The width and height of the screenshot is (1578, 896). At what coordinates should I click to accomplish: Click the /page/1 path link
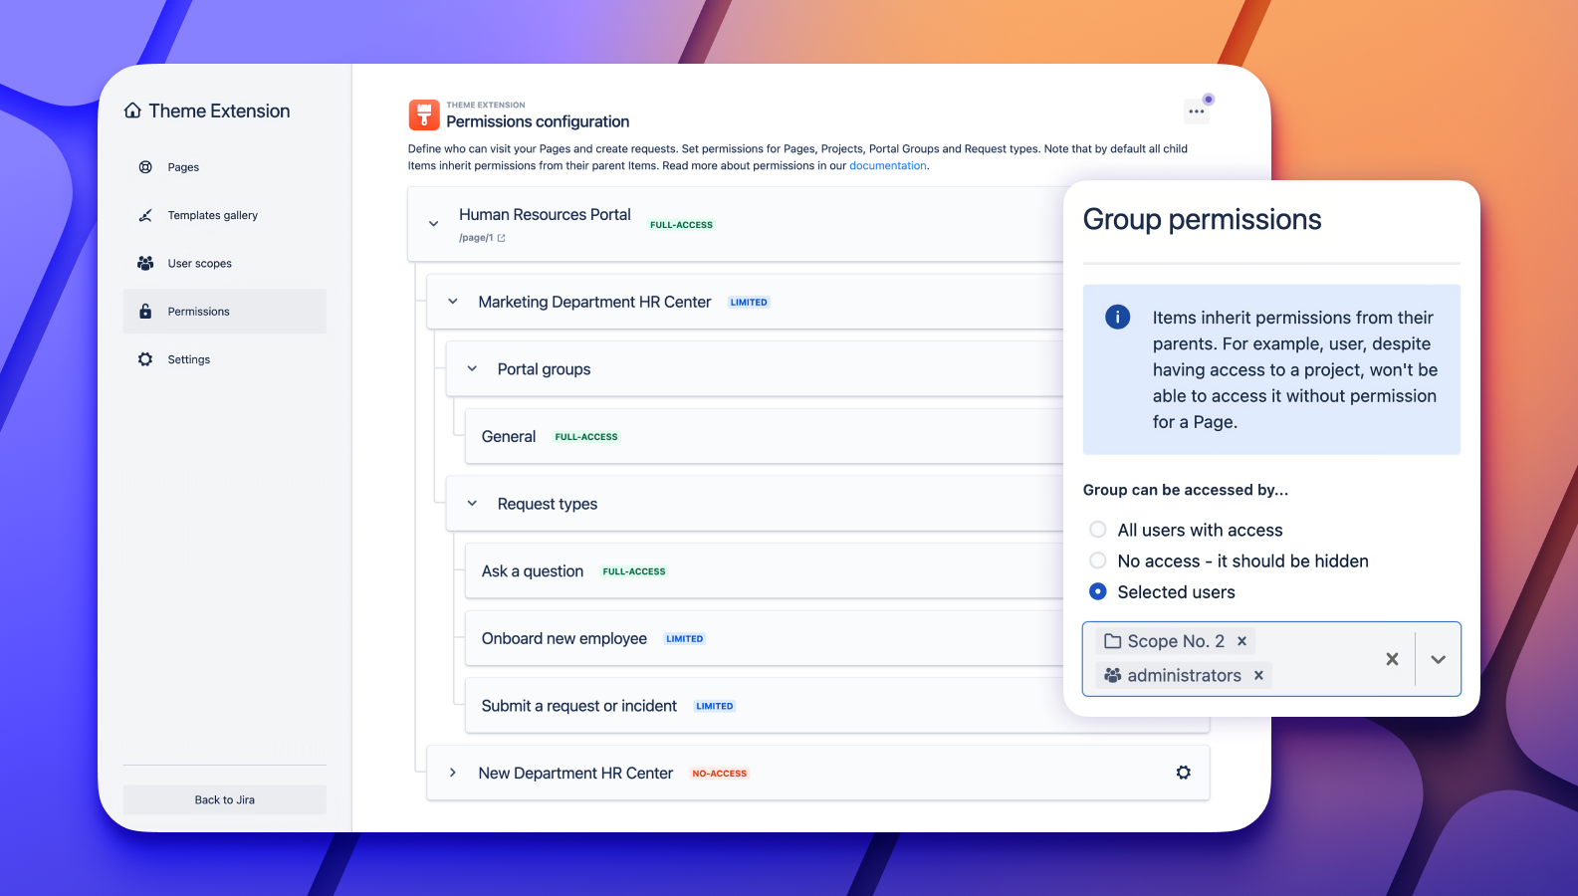[x=476, y=238]
